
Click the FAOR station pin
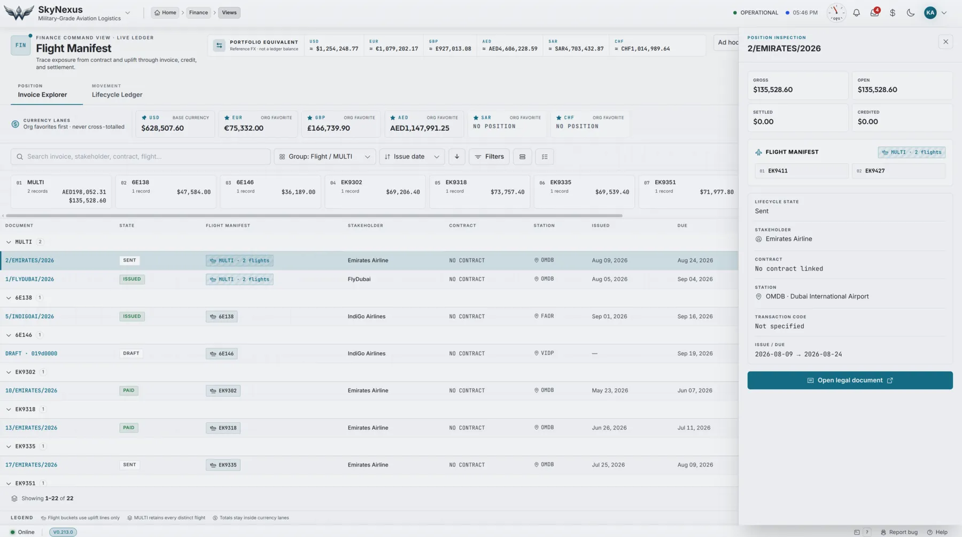pos(537,316)
